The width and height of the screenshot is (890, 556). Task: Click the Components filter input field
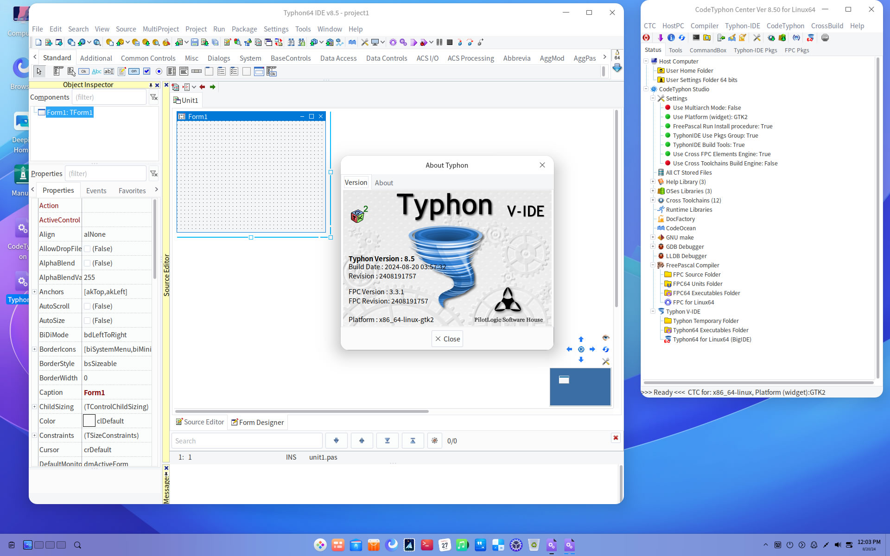point(109,97)
